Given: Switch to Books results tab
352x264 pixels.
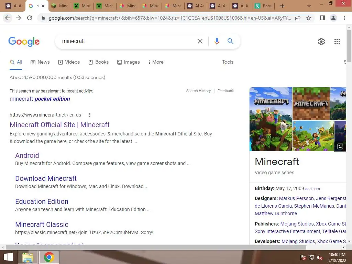Looking at the screenshot, I should [99, 62].
